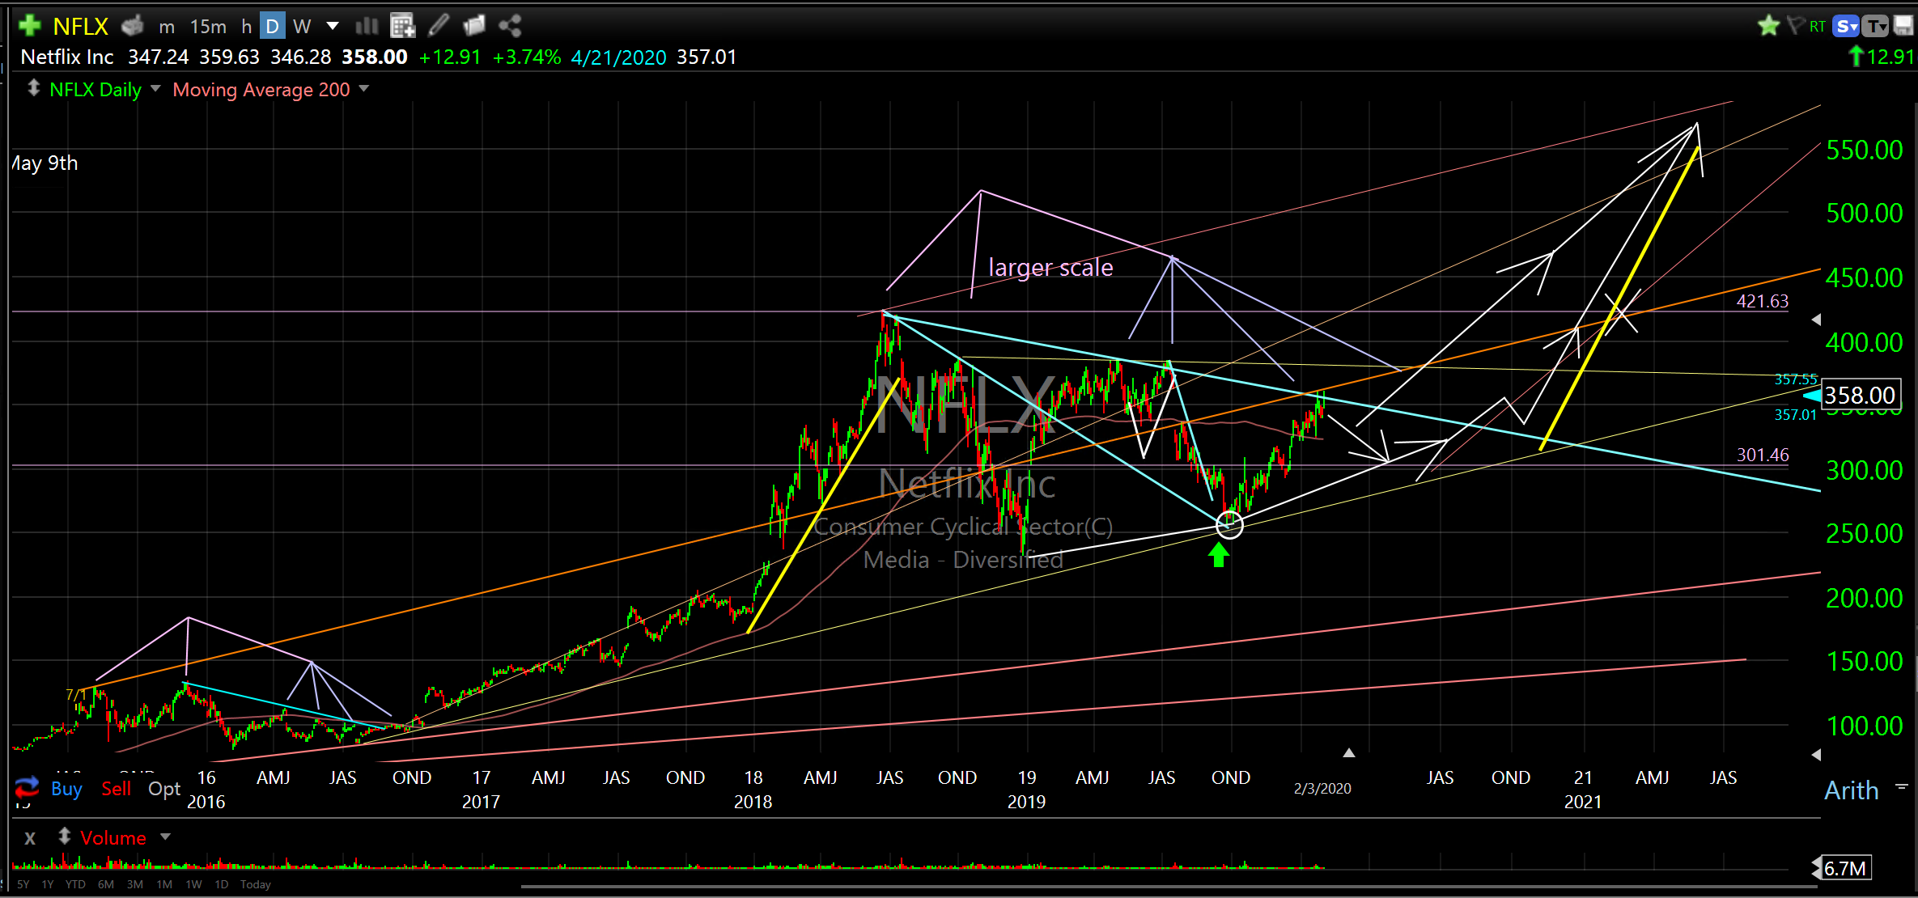Click the green plus add-symbol icon
Image resolution: width=1918 pixels, height=898 pixels.
tap(30, 26)
